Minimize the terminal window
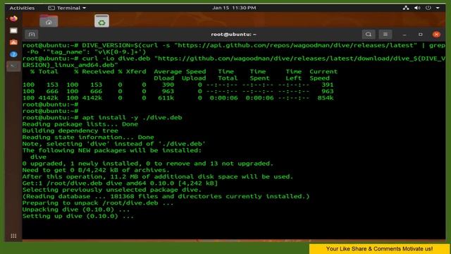Viewport: 451px width, 254px height. 404,35
